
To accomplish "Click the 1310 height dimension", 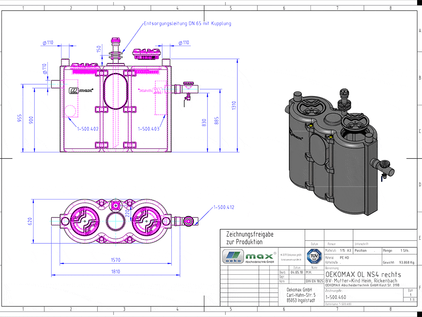I will [234, 106].
